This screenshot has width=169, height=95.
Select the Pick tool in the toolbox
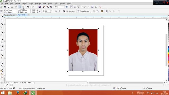tap(2, 16)
